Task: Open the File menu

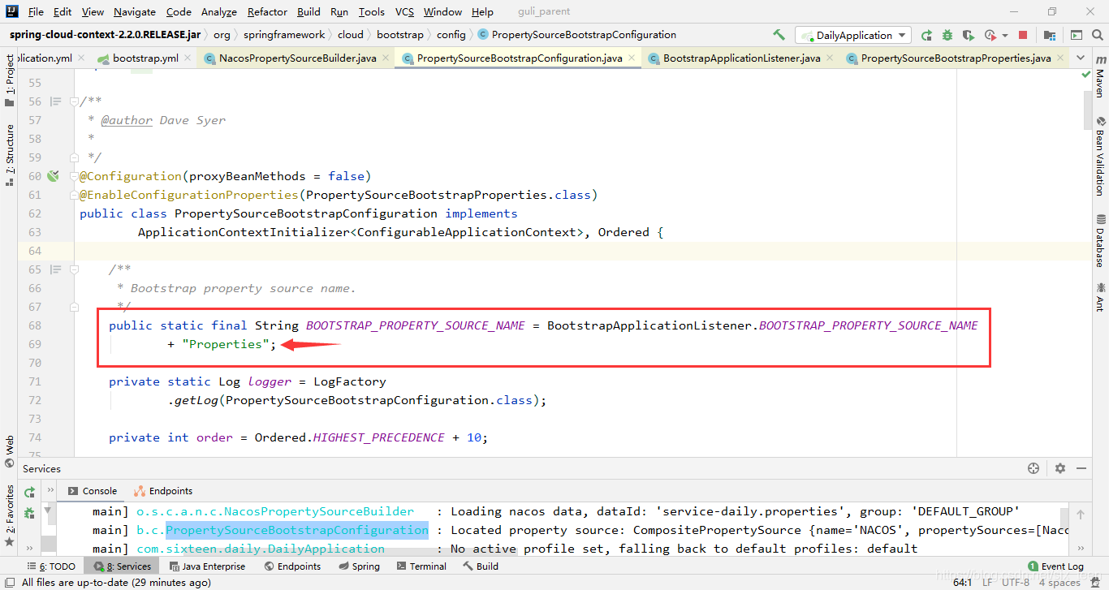Action: pos(36,11)
